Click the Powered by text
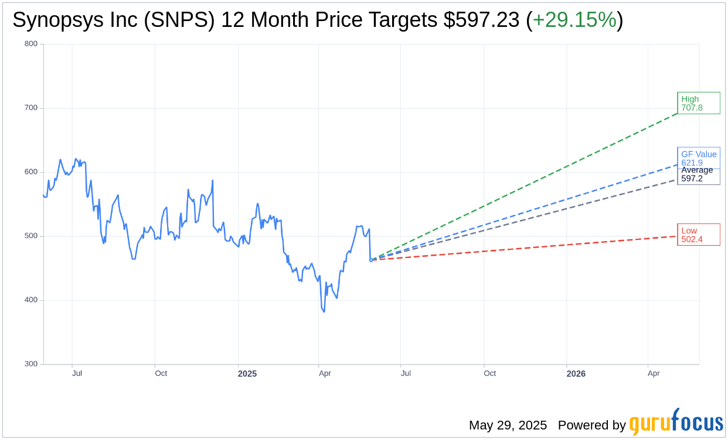The image size is (728, 440). pos(591,425)
